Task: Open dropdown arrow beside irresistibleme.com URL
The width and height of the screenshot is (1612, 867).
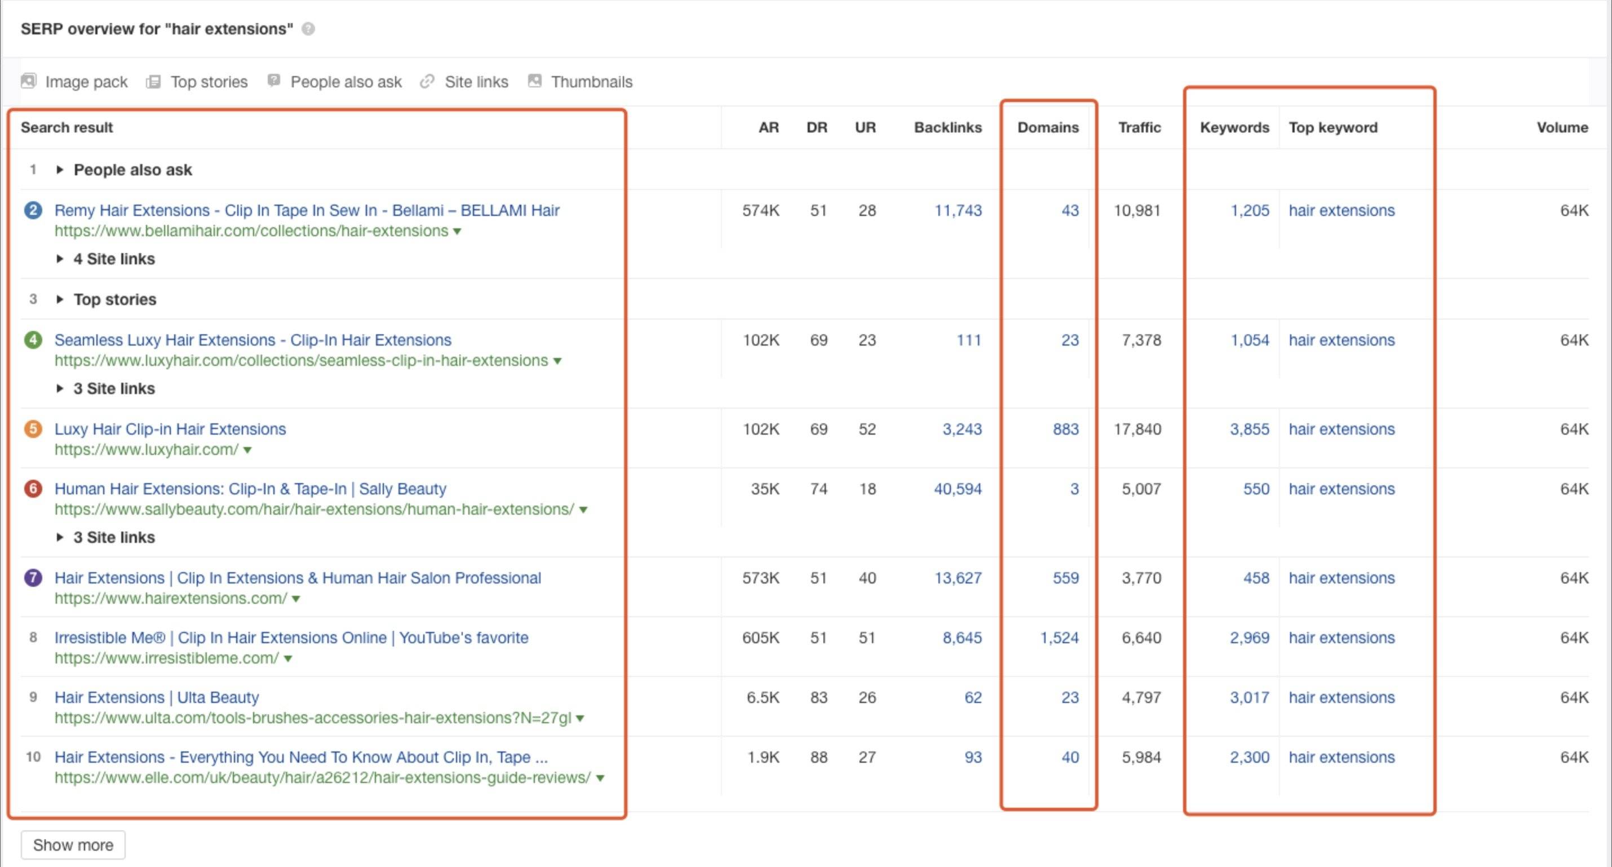Action: (288, 658)
